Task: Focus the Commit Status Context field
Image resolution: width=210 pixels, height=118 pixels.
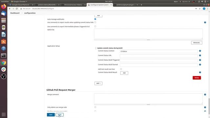Action: coord(158,51)
